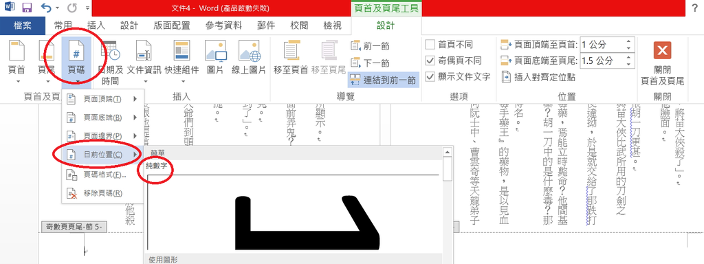Insert a 圖片 picture
Screen dimensions: 704x264
point(215,57)
